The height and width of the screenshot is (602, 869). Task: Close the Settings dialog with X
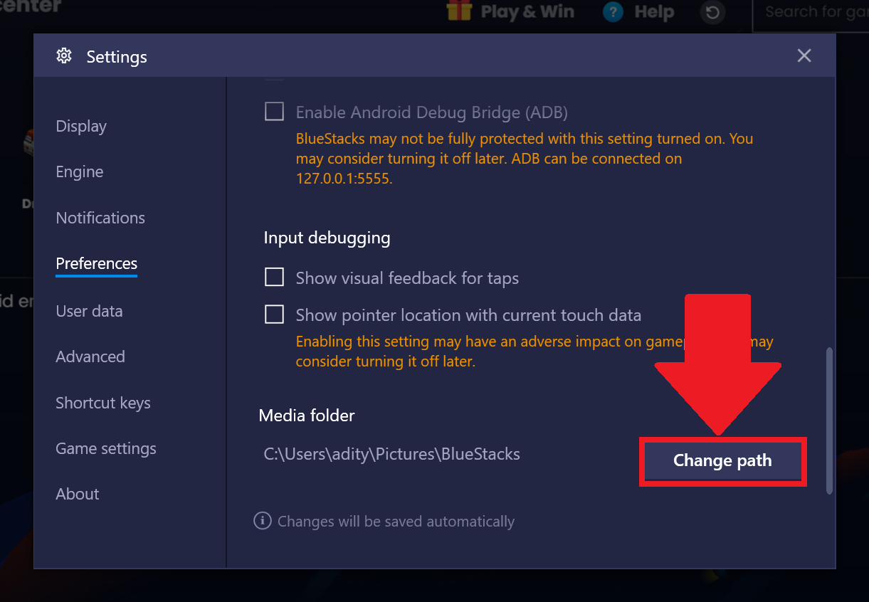804,56
